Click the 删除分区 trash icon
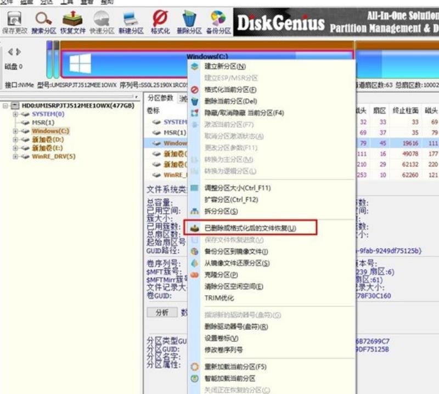 click(189, 22)
